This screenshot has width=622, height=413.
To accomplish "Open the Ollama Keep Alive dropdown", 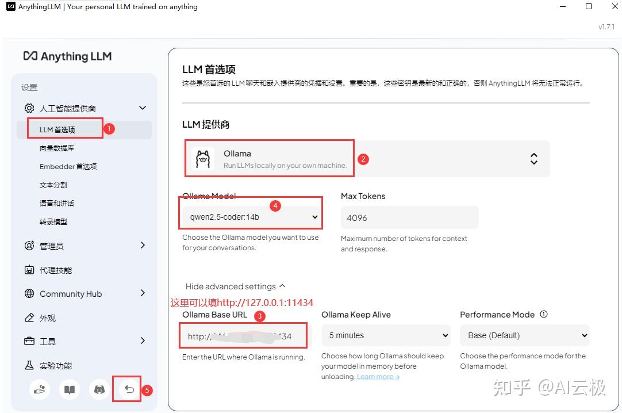I will point(385,335).
